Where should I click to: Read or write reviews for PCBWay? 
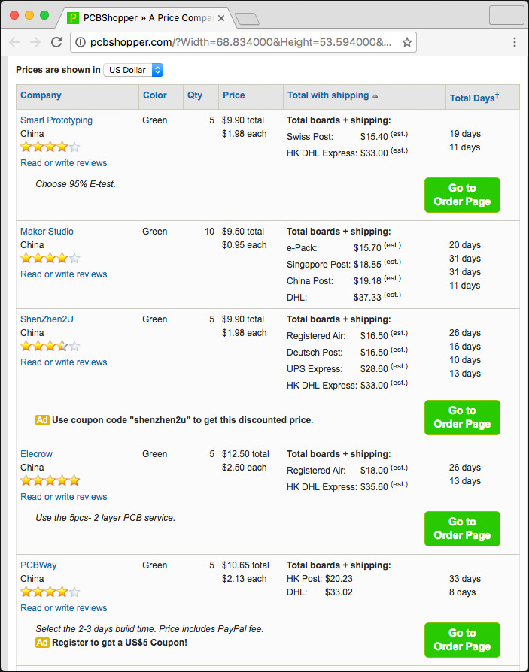pos(63,608)
